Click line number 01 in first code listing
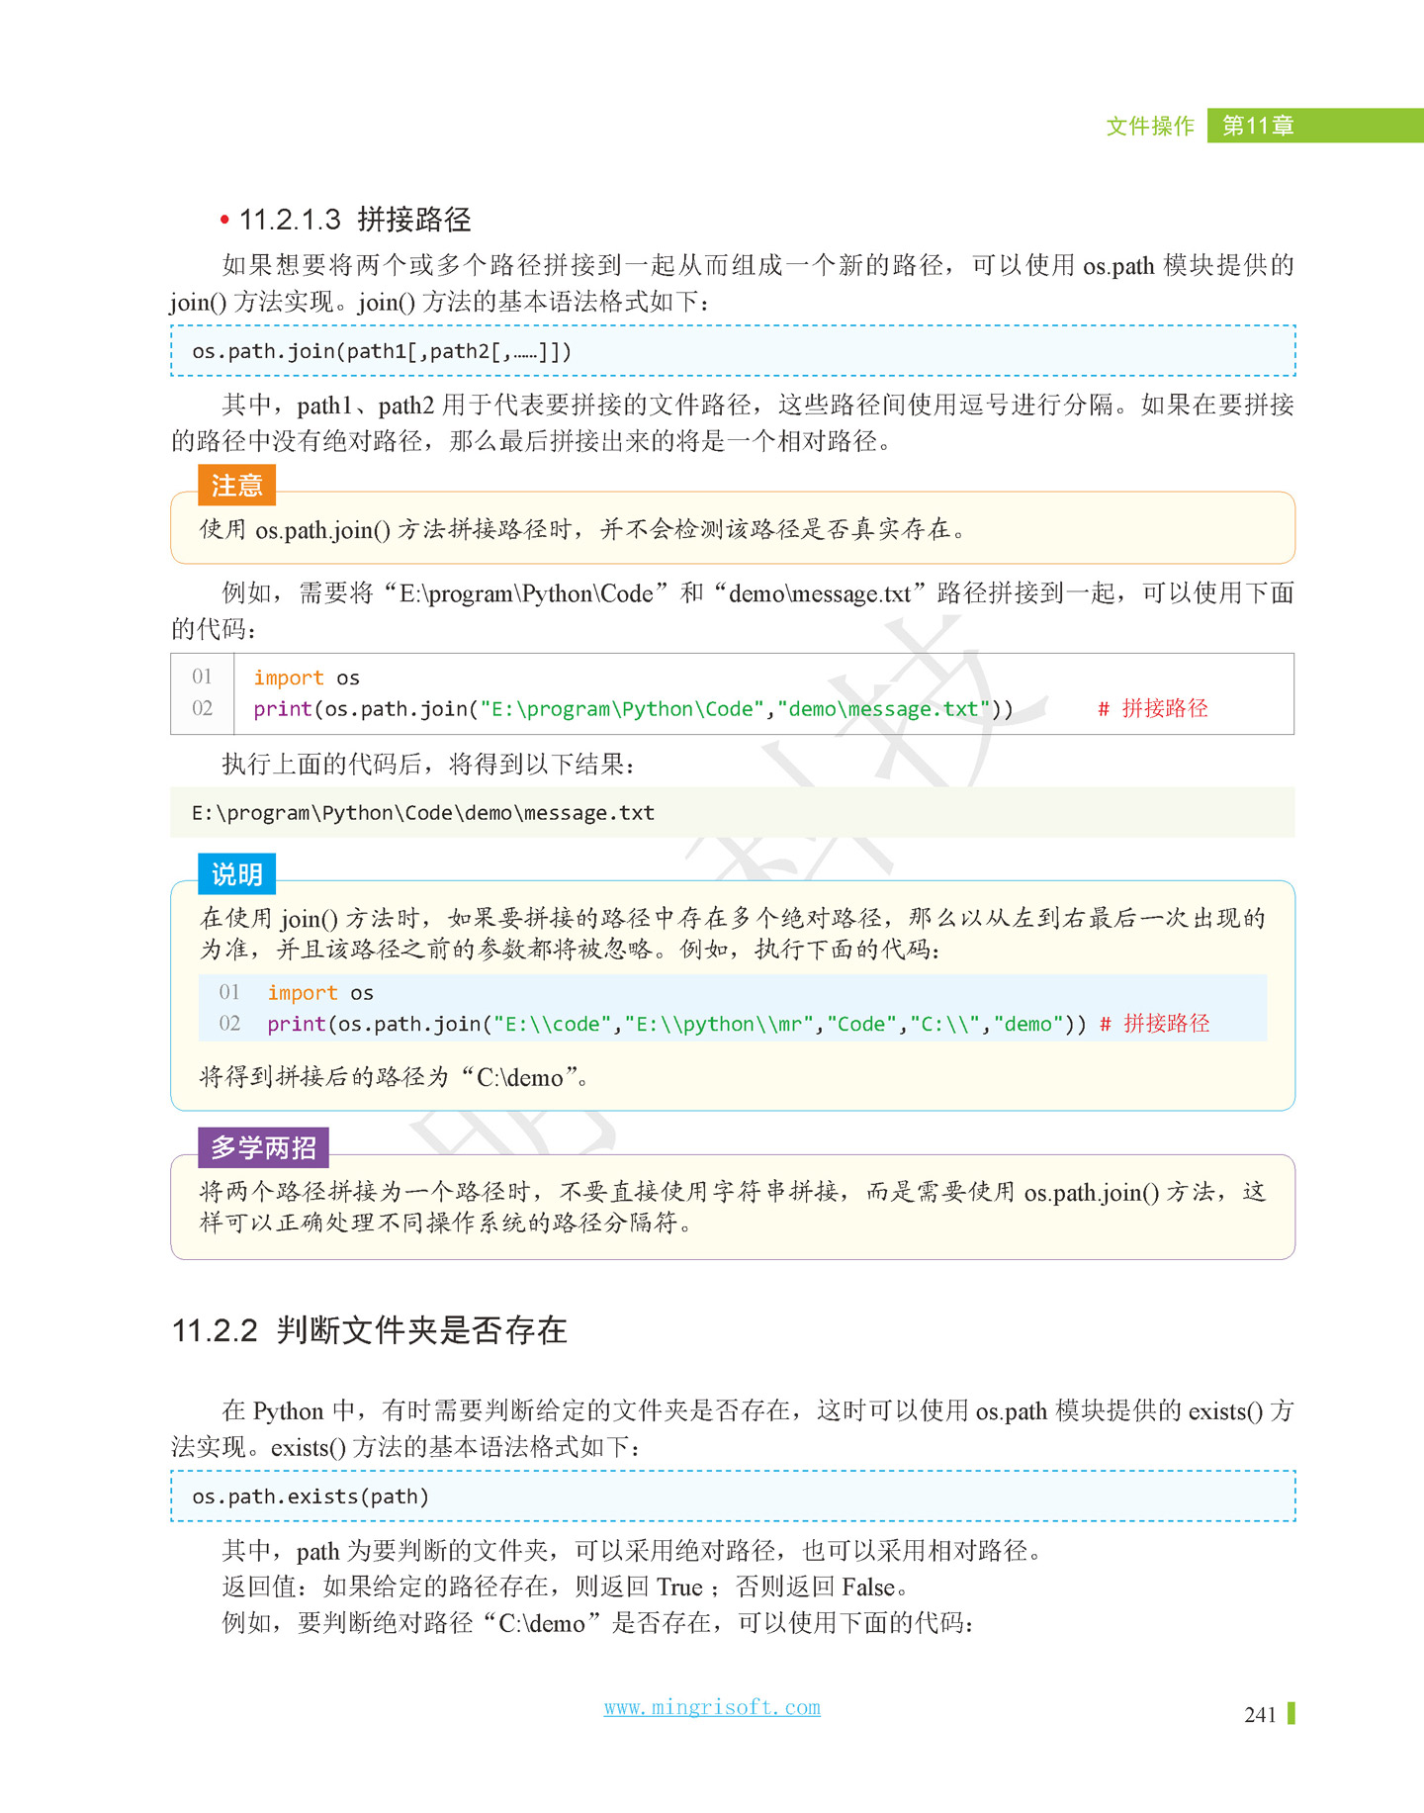The image size is (1424, 1813). tap(202, 677)
